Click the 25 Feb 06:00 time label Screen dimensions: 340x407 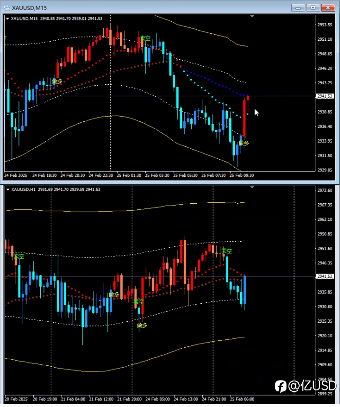pos(242,399)
